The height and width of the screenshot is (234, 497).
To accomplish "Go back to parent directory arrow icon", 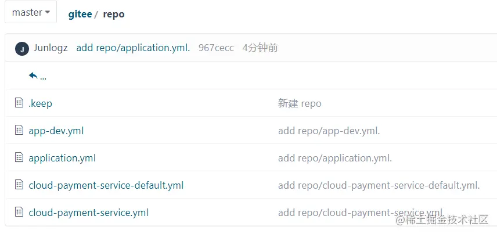I will click(x=33, y=75).
